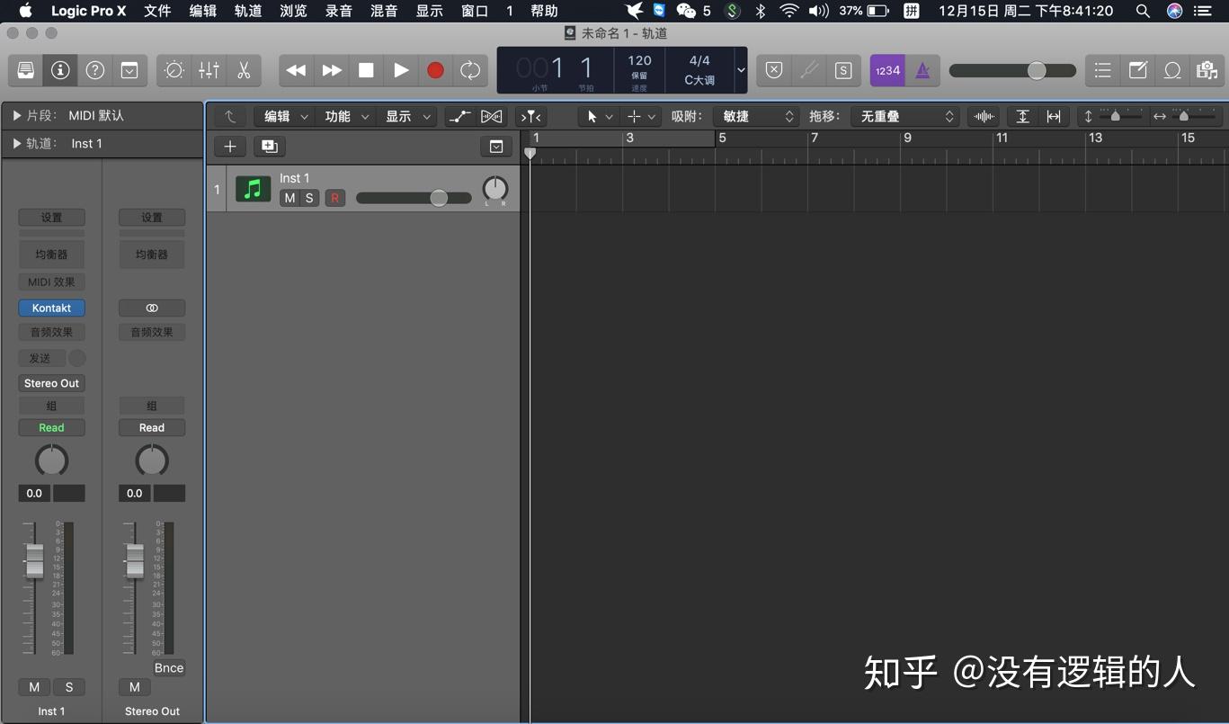Open Global Tracks button
Viewport: 1229px width, 724px height.
496,146
